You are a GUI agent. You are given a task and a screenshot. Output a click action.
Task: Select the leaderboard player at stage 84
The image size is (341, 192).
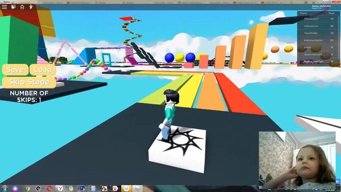coord(318,26)
